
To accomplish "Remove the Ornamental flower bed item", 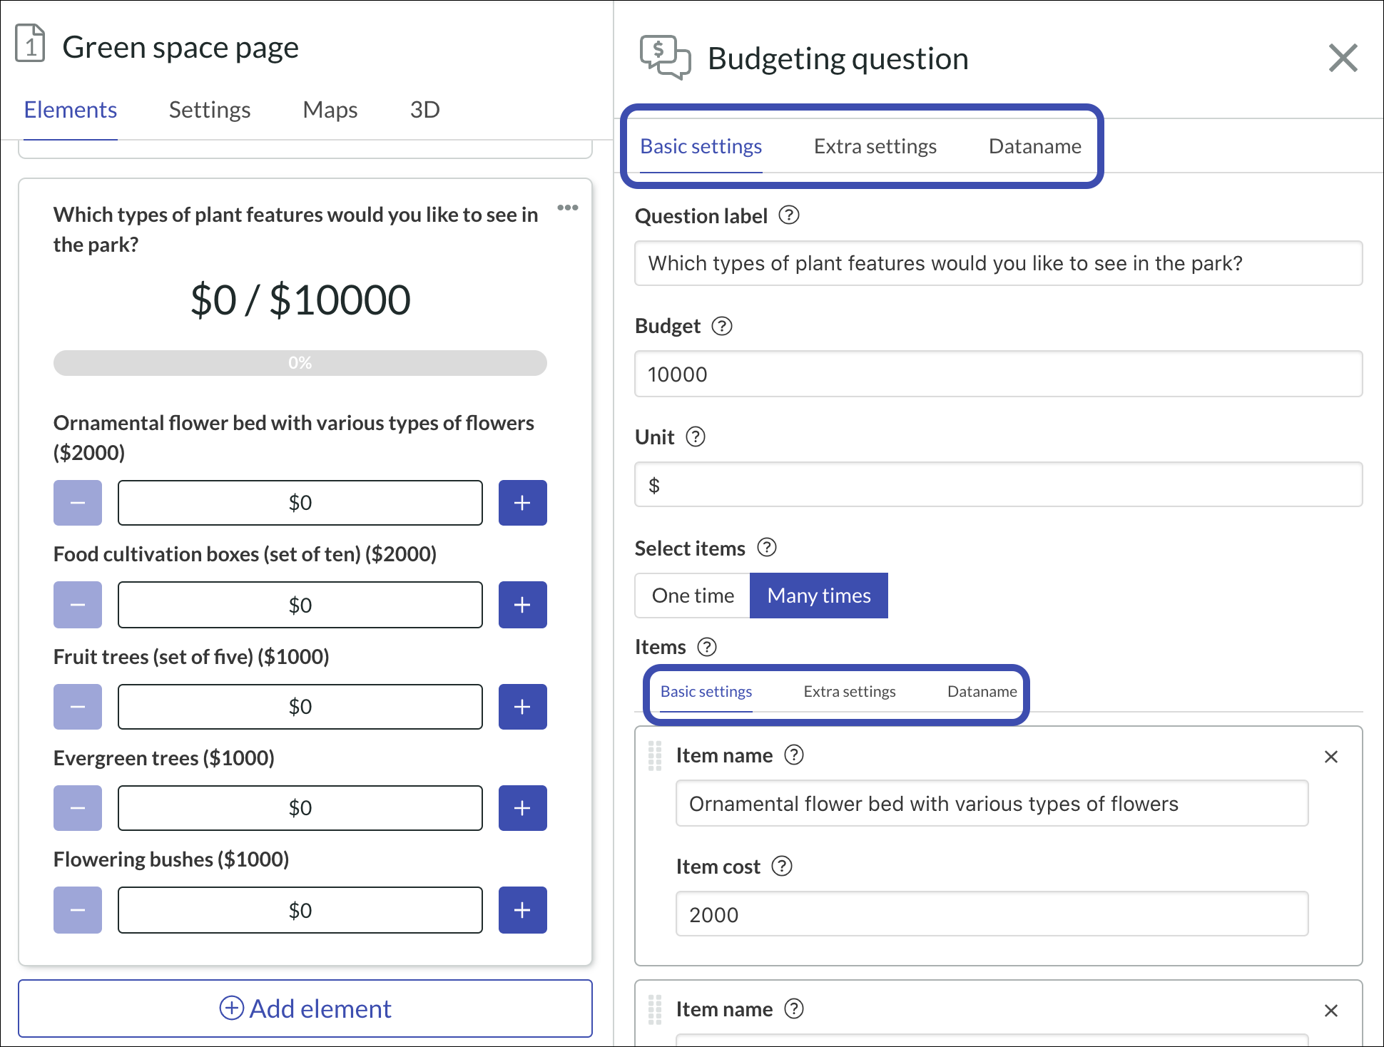I will 1331,757.
